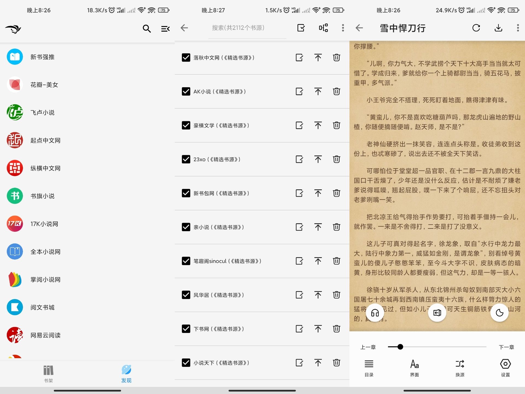The width and height of the screenshot is (525, 394).
Task: Open reader overflow menu
Action: click(x=518, y=28)
